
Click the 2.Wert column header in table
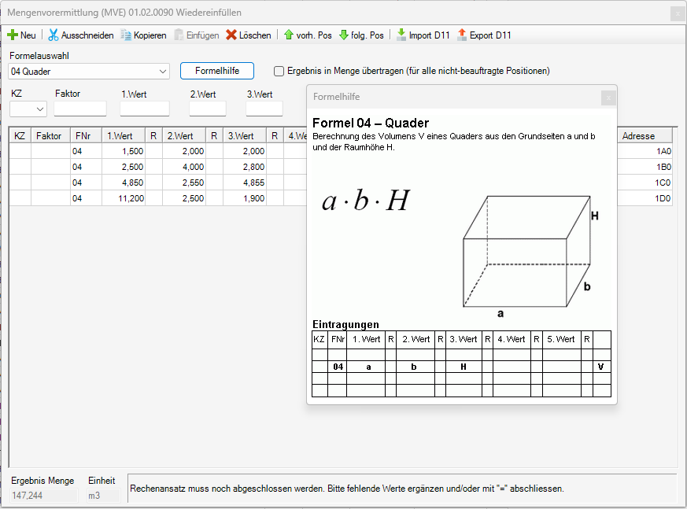[x=184, y=136]
